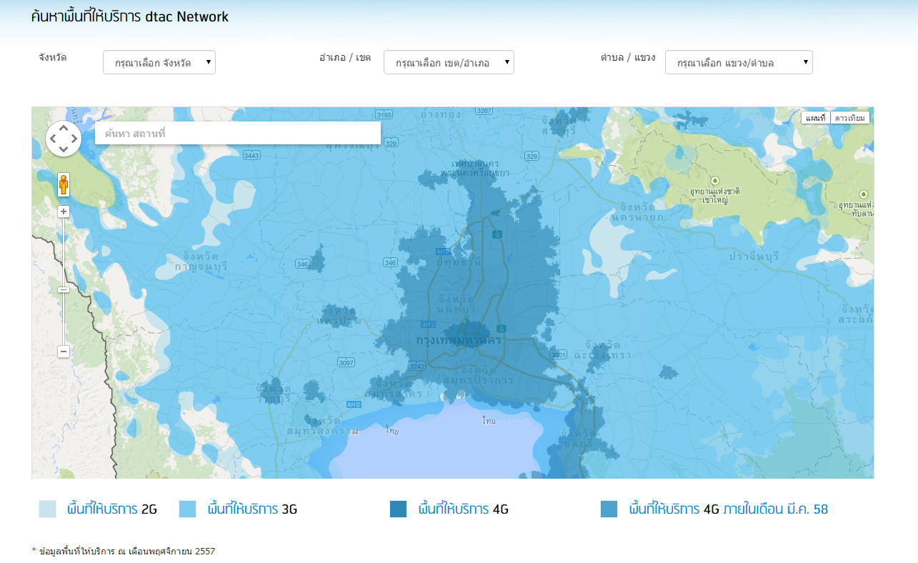The image size is (918, 563).
Task: Focus the ค้นหา สถานที่ search box
Action: pos(238,133)
